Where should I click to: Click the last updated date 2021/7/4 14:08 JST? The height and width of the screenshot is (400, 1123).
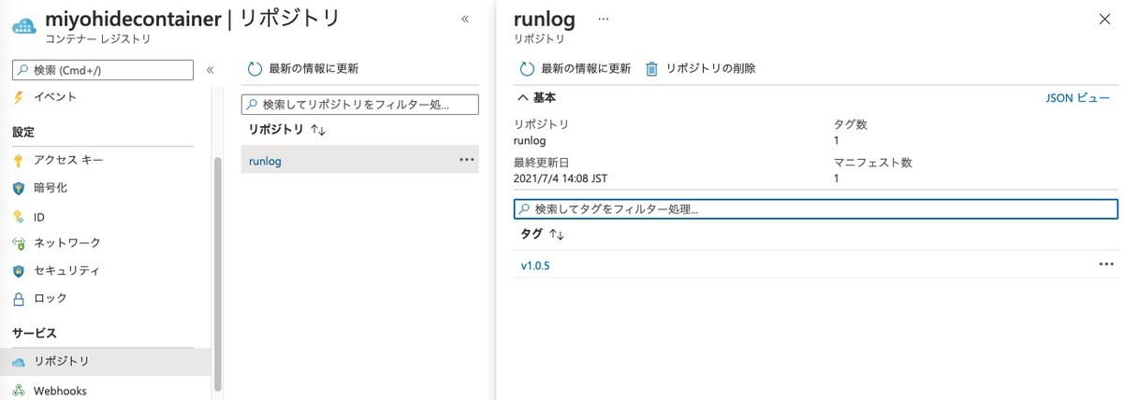[x=561, y=179]
